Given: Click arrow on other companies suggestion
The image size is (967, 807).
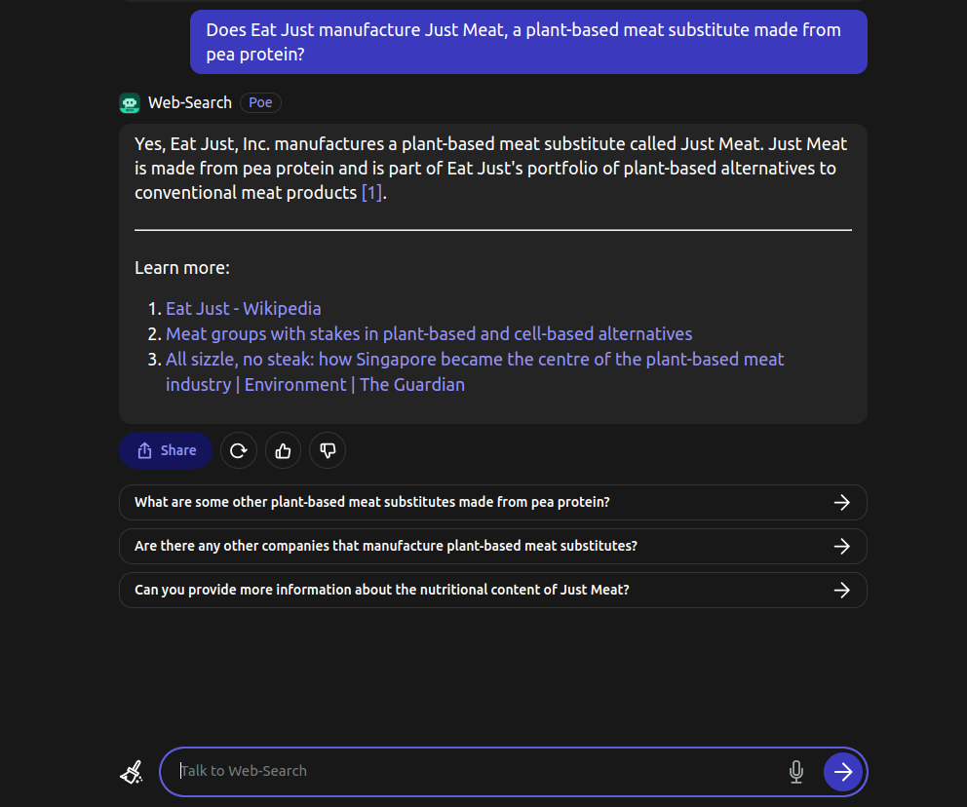Looking at the screenshot, I should (x=842, y=546).
